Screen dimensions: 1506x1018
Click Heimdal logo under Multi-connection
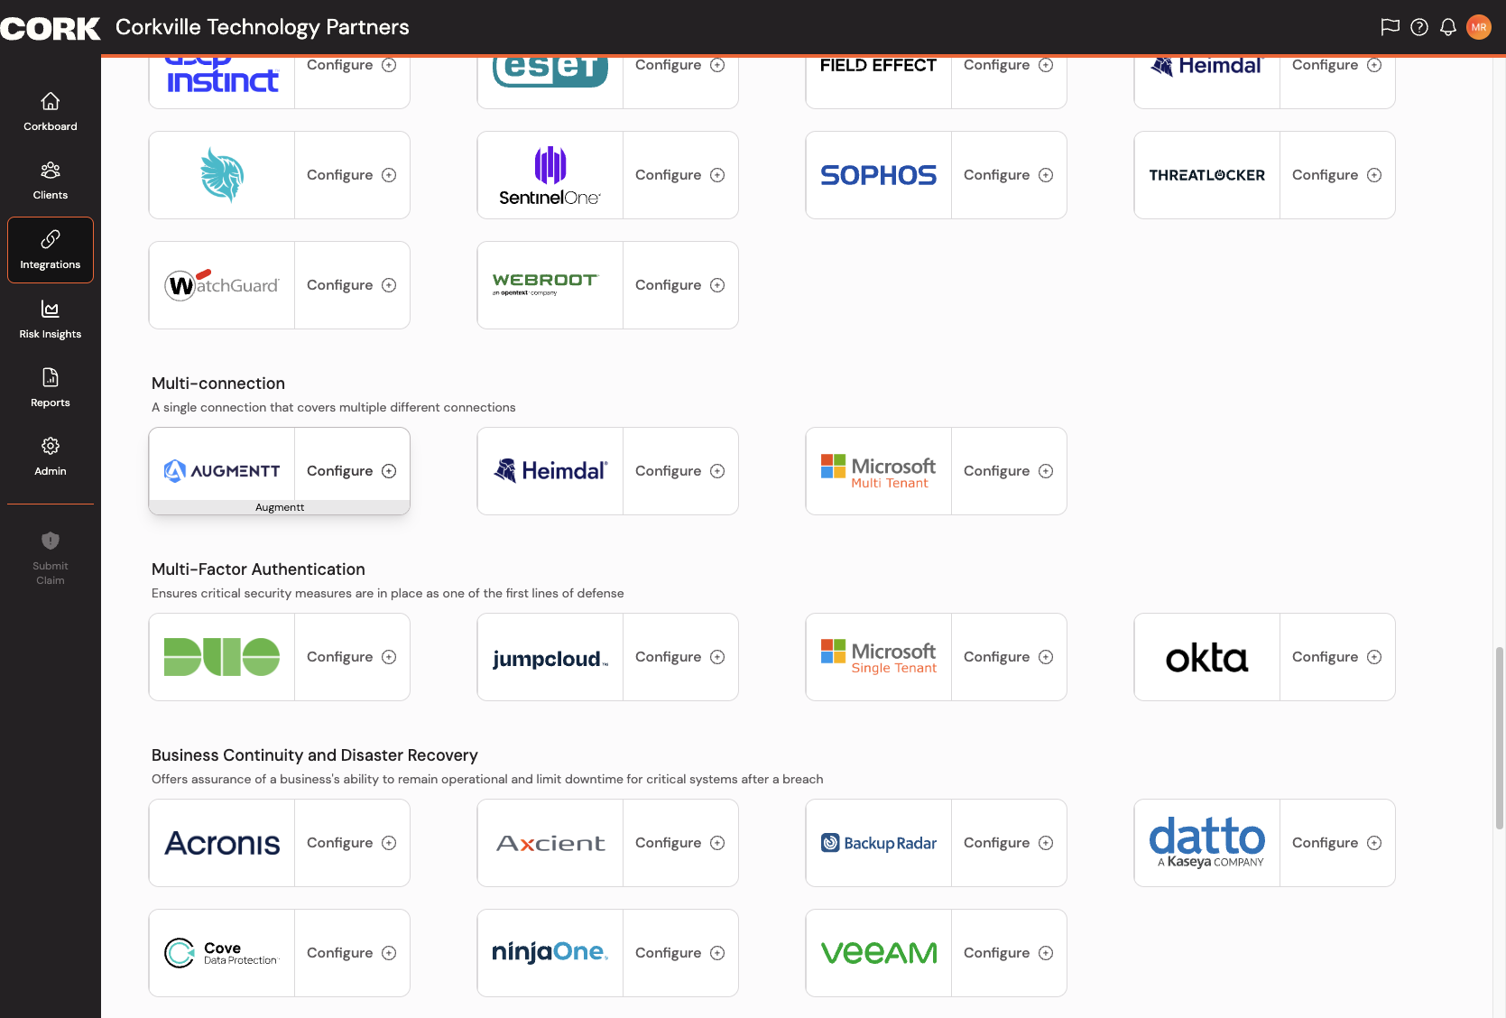(550, 471)
